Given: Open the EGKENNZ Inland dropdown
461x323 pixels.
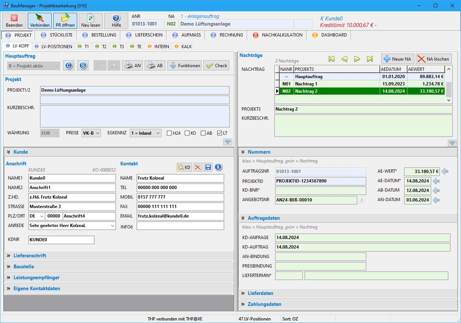Looking at the screenshot, I should (x=145, y=133).
